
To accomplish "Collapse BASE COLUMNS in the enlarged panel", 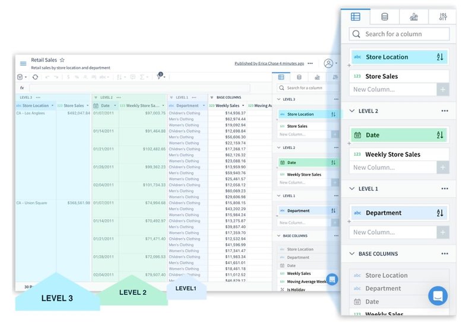I will pos(351,254).
